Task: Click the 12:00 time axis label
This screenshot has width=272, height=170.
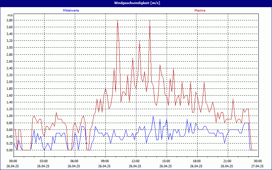Action: tap(135, 161)
